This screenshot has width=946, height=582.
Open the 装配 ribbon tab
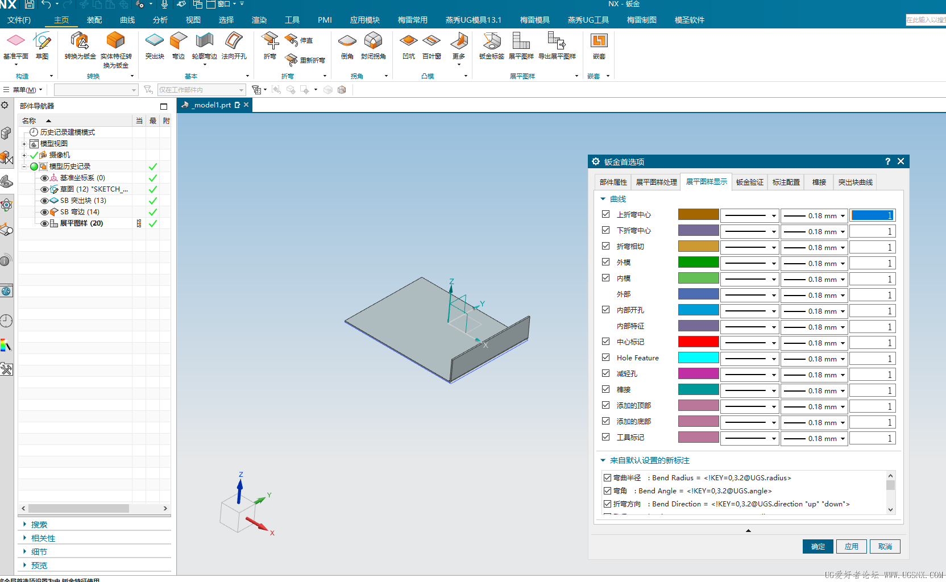pos(94,20)
